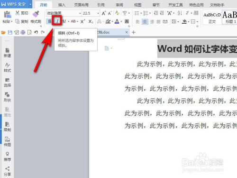The width and height of the screenshot is (237, 178).
Task: Toggle character shading button
Action: [x=127, y=21]
